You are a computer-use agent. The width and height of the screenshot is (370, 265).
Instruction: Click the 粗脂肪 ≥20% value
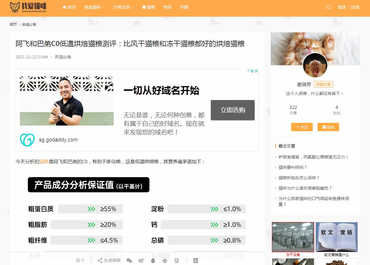[108, 225]
